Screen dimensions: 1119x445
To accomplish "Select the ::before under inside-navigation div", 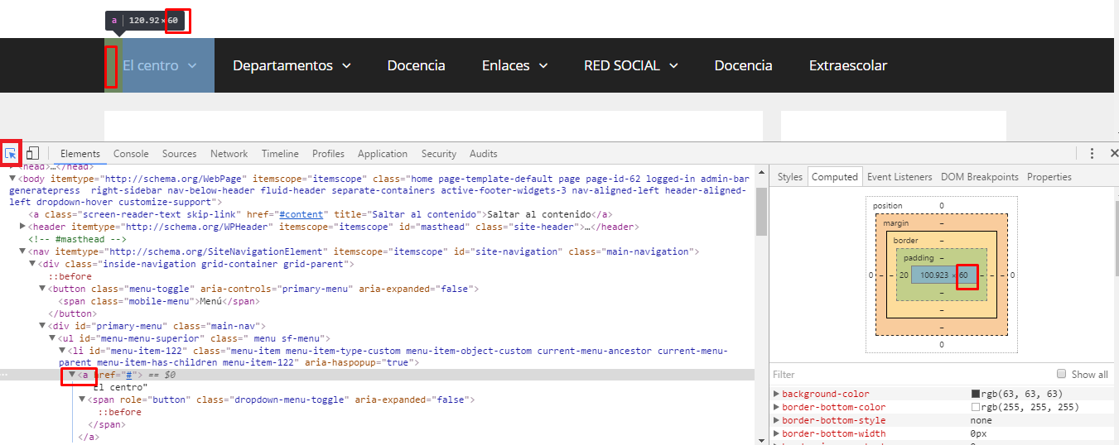I will point(70,276).
